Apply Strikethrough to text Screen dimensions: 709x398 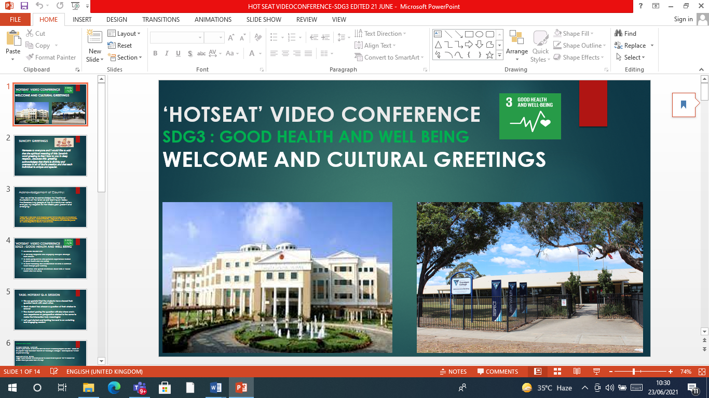(x=201, y=53)
